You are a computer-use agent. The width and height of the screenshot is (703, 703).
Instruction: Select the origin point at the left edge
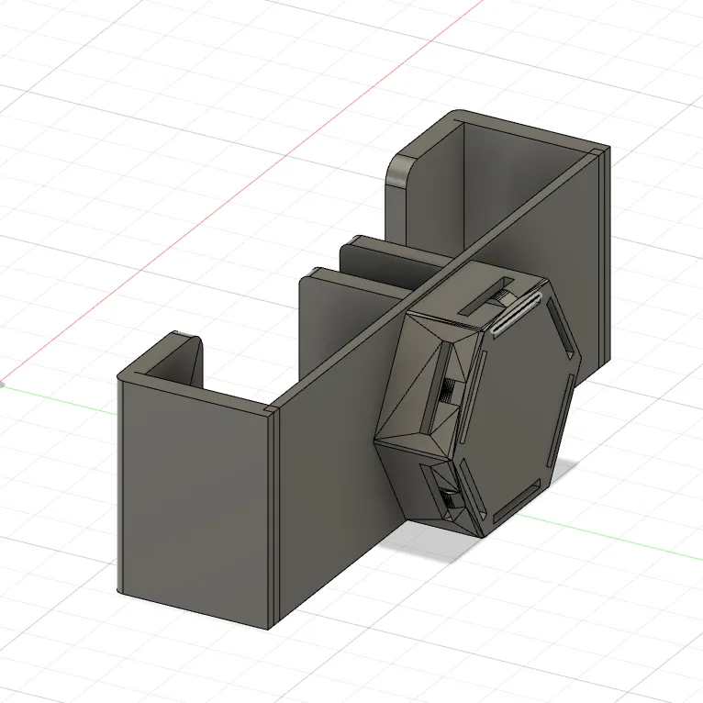point(1,384)
